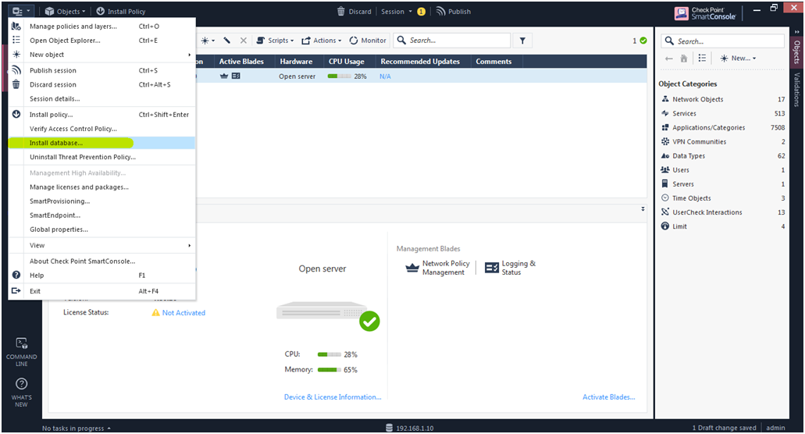Select Verify Access Control Policy
The width and height of the screenshot is (805, 434).
[x=102, y=129]
